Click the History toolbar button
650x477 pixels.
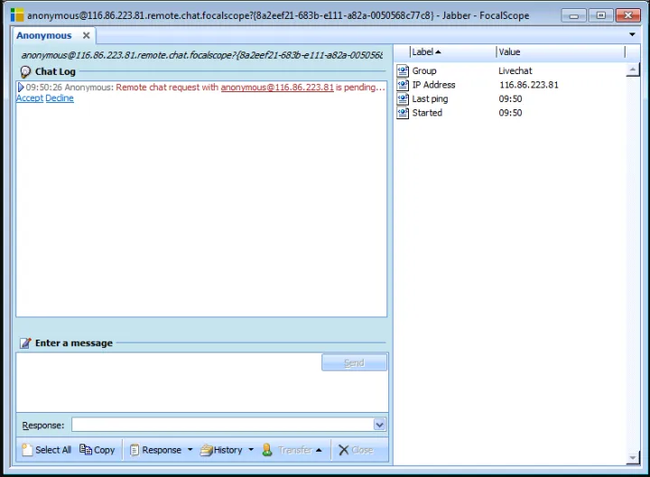click(x=221, y=450)
